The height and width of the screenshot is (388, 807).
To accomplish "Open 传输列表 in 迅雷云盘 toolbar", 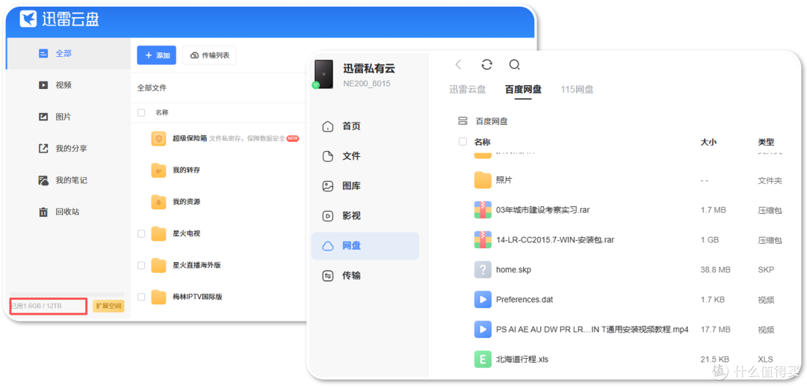I will [209, 55].
